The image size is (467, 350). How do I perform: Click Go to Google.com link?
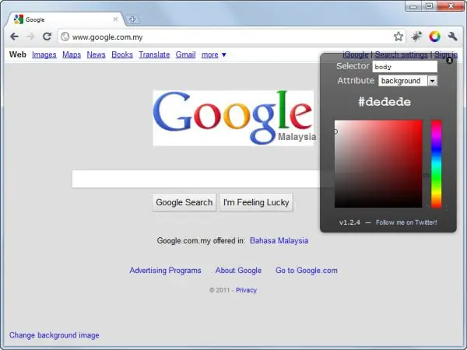307,270
